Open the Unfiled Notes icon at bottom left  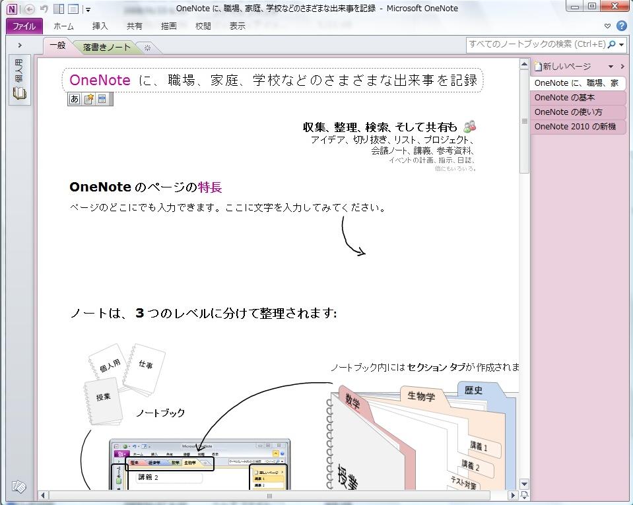19,487
